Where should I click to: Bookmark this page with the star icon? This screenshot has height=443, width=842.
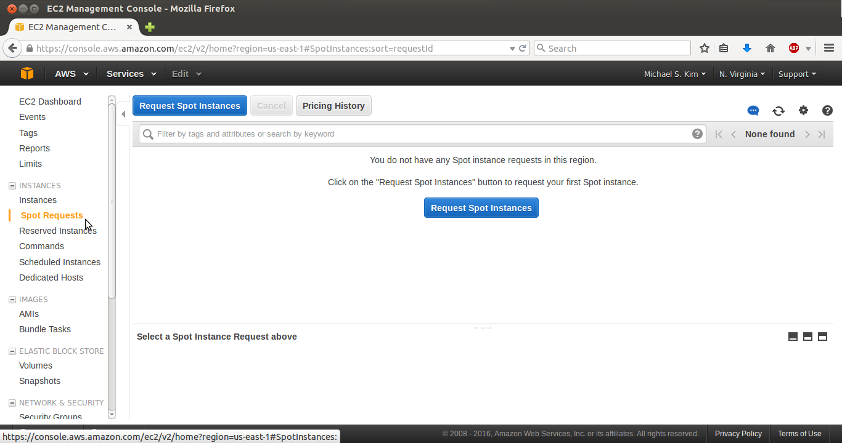[x=705, y=48]
